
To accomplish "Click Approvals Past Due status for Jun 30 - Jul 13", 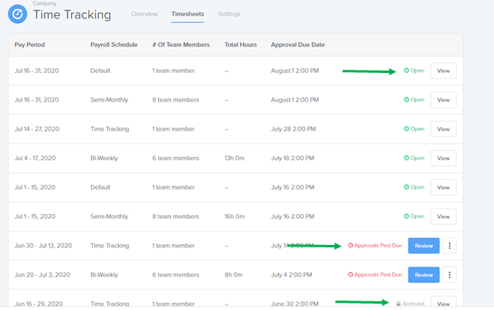I will 375,245.
